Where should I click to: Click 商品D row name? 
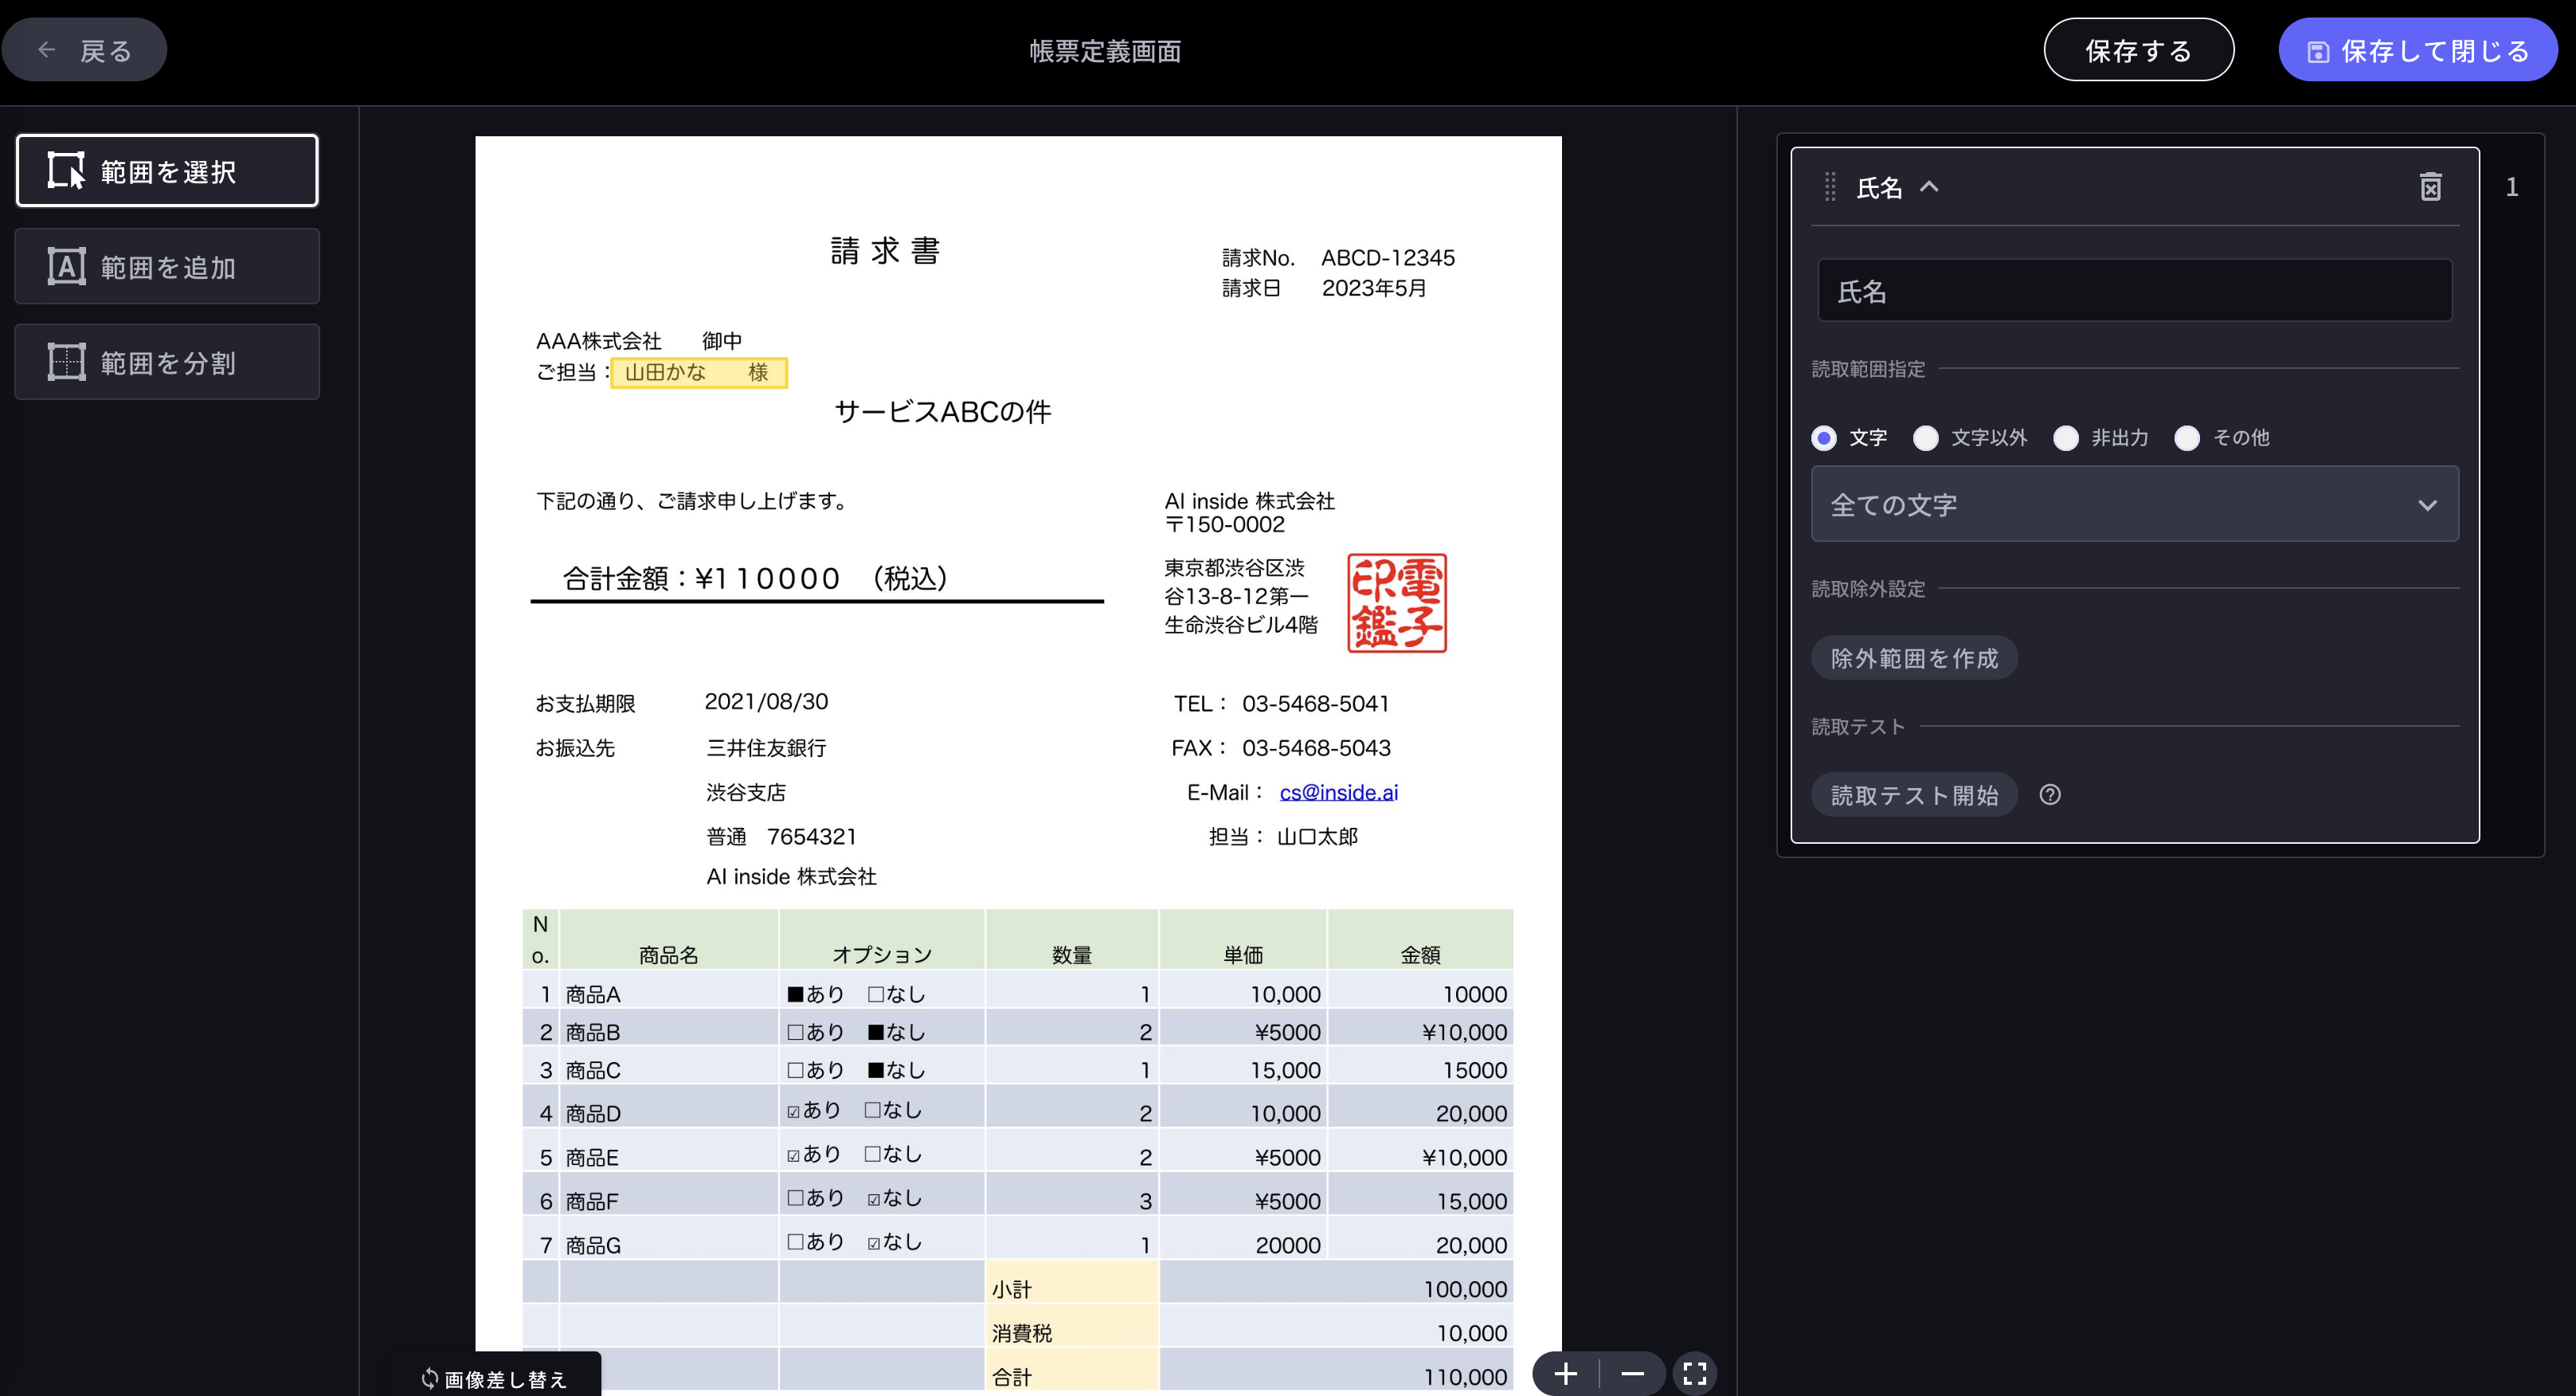tap(593, 1113)
